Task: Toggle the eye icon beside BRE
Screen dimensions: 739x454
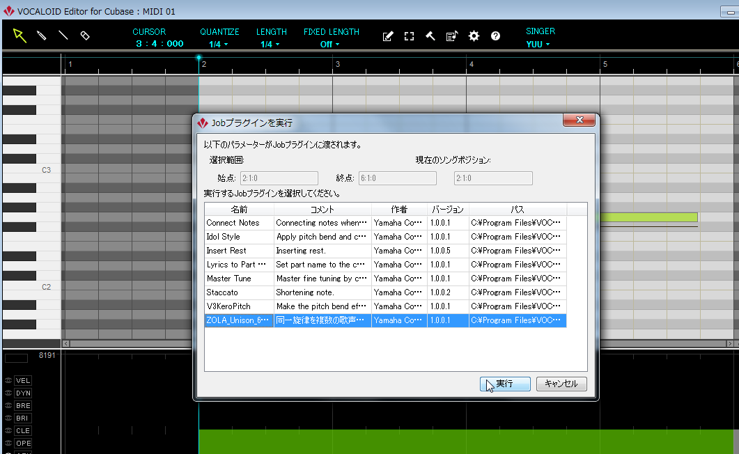Action: 8,405
